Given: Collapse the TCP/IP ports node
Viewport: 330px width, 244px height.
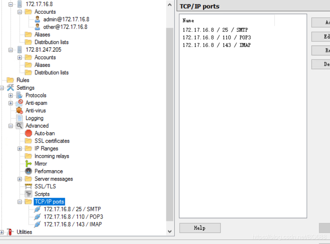Looking at the screenshot, I should (19, 201).
